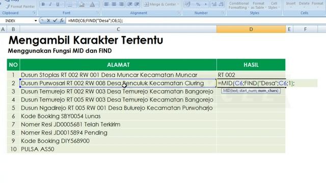Select Nomer Resi JD0015894 Pending cell
326x183 pixels.
[x=118, y=133]
